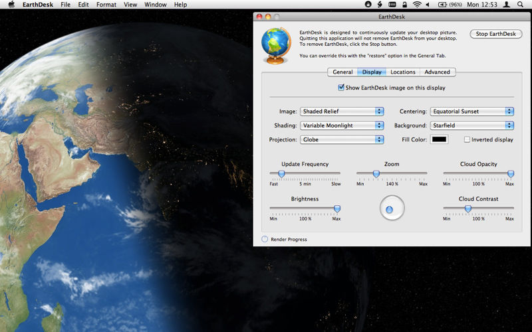
Task: Enable the Inverted display checkbox
Action: (467, 139)
